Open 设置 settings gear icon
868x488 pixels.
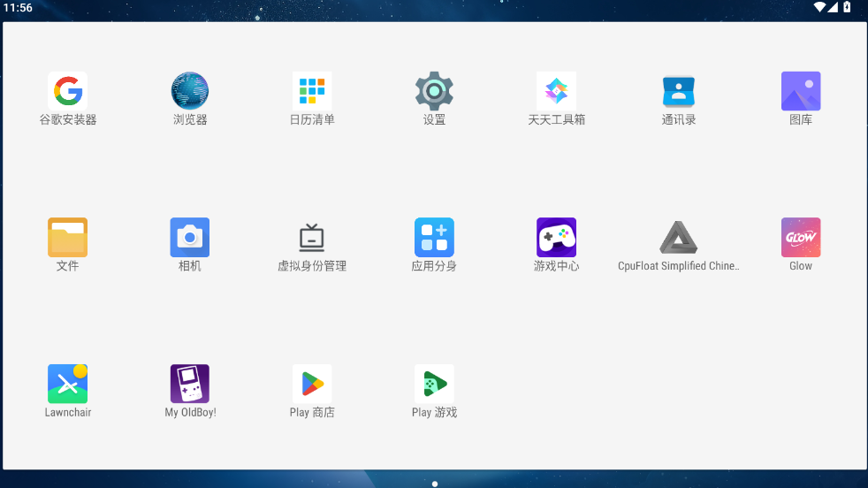point(434,91)
